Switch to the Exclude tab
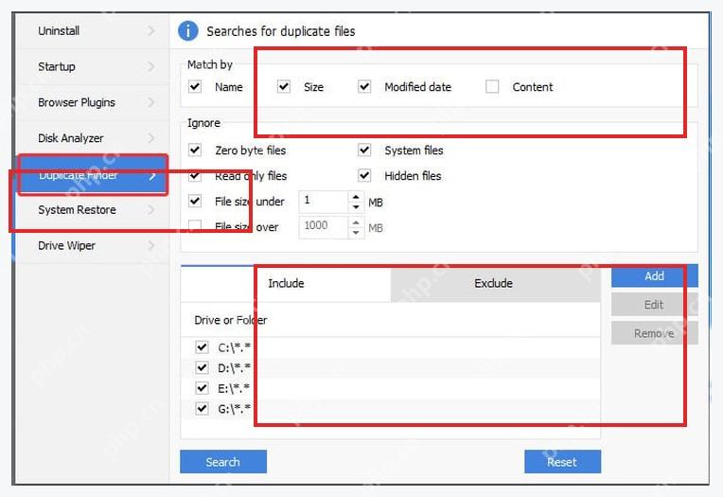 click(495, 283)
